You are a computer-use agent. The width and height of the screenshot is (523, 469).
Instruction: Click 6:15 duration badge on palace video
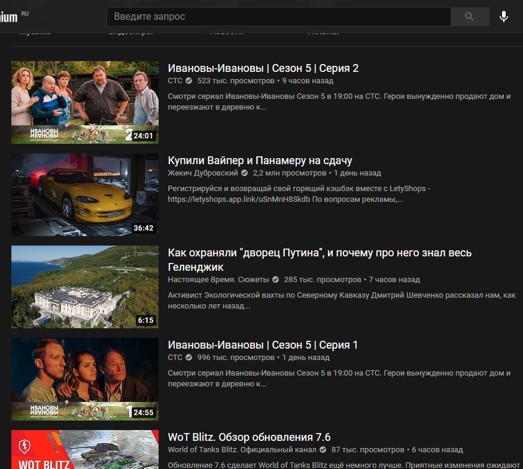[146, 320]
